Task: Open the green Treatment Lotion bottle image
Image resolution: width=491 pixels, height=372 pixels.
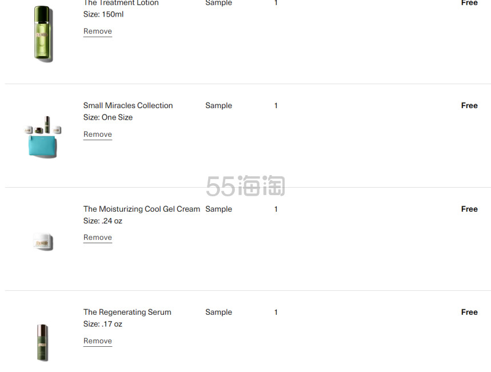Action: (43, 34)
